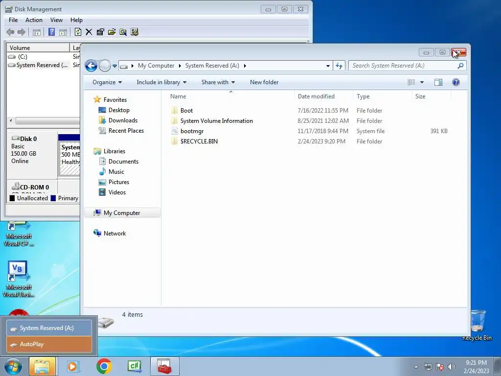The image size is (501, 376).
Task: Click the New folder button
Action: tap(264, 82)
